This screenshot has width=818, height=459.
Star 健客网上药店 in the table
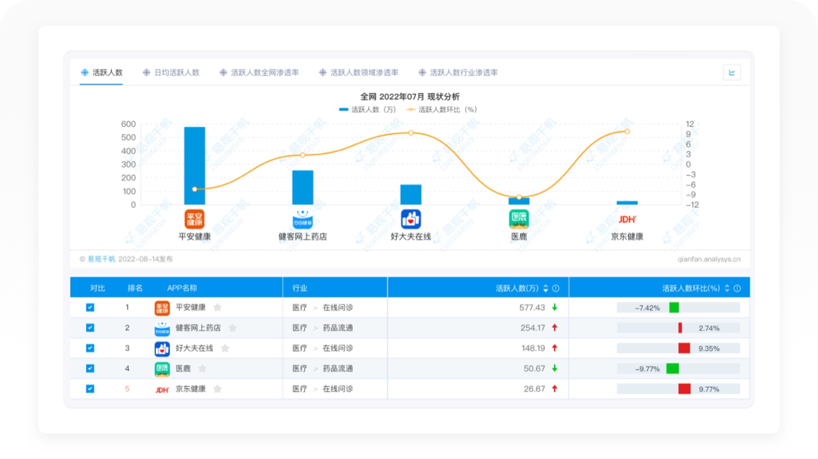coord(233,328)
